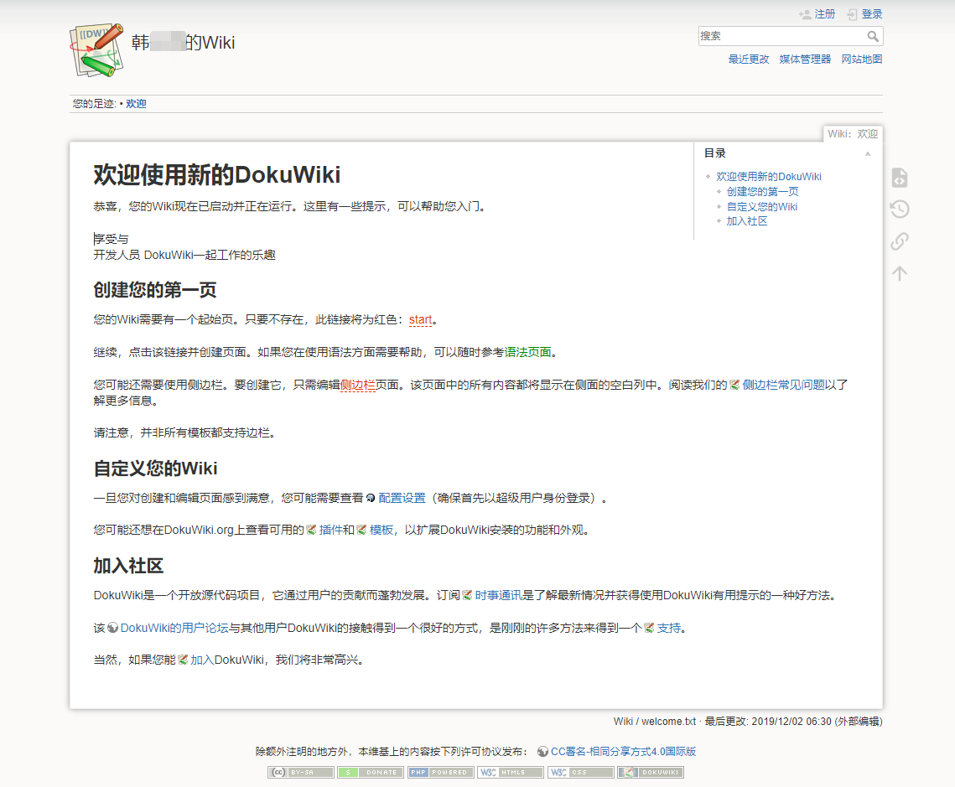Click the back to top arrow icon
The width and height of the screenshot is (955, 787).
[900, 273]
